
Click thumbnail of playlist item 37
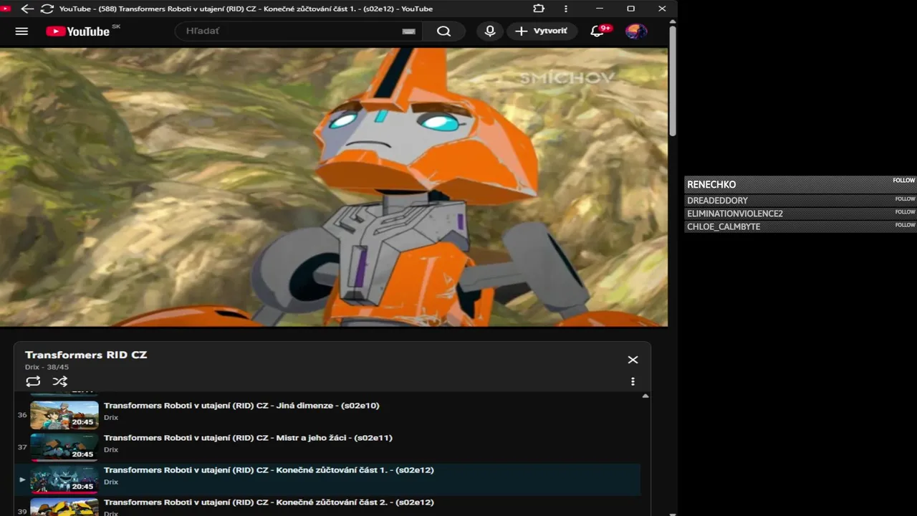[x=64, y=446]
